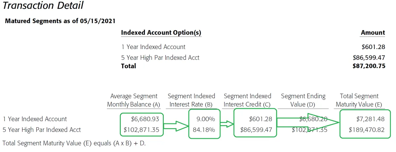Viewport: 396px width, 152px height.
Task: Click the Total Segment Maturity Value (E) header
Action: 359,100
